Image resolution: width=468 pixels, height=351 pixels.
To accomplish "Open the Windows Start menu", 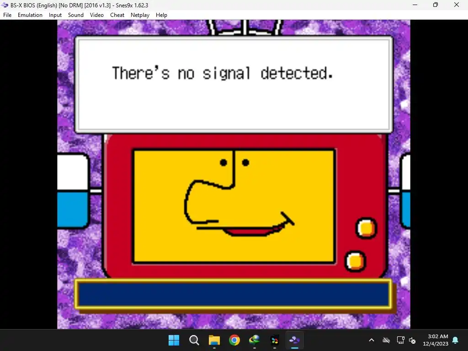I will 174,340.
